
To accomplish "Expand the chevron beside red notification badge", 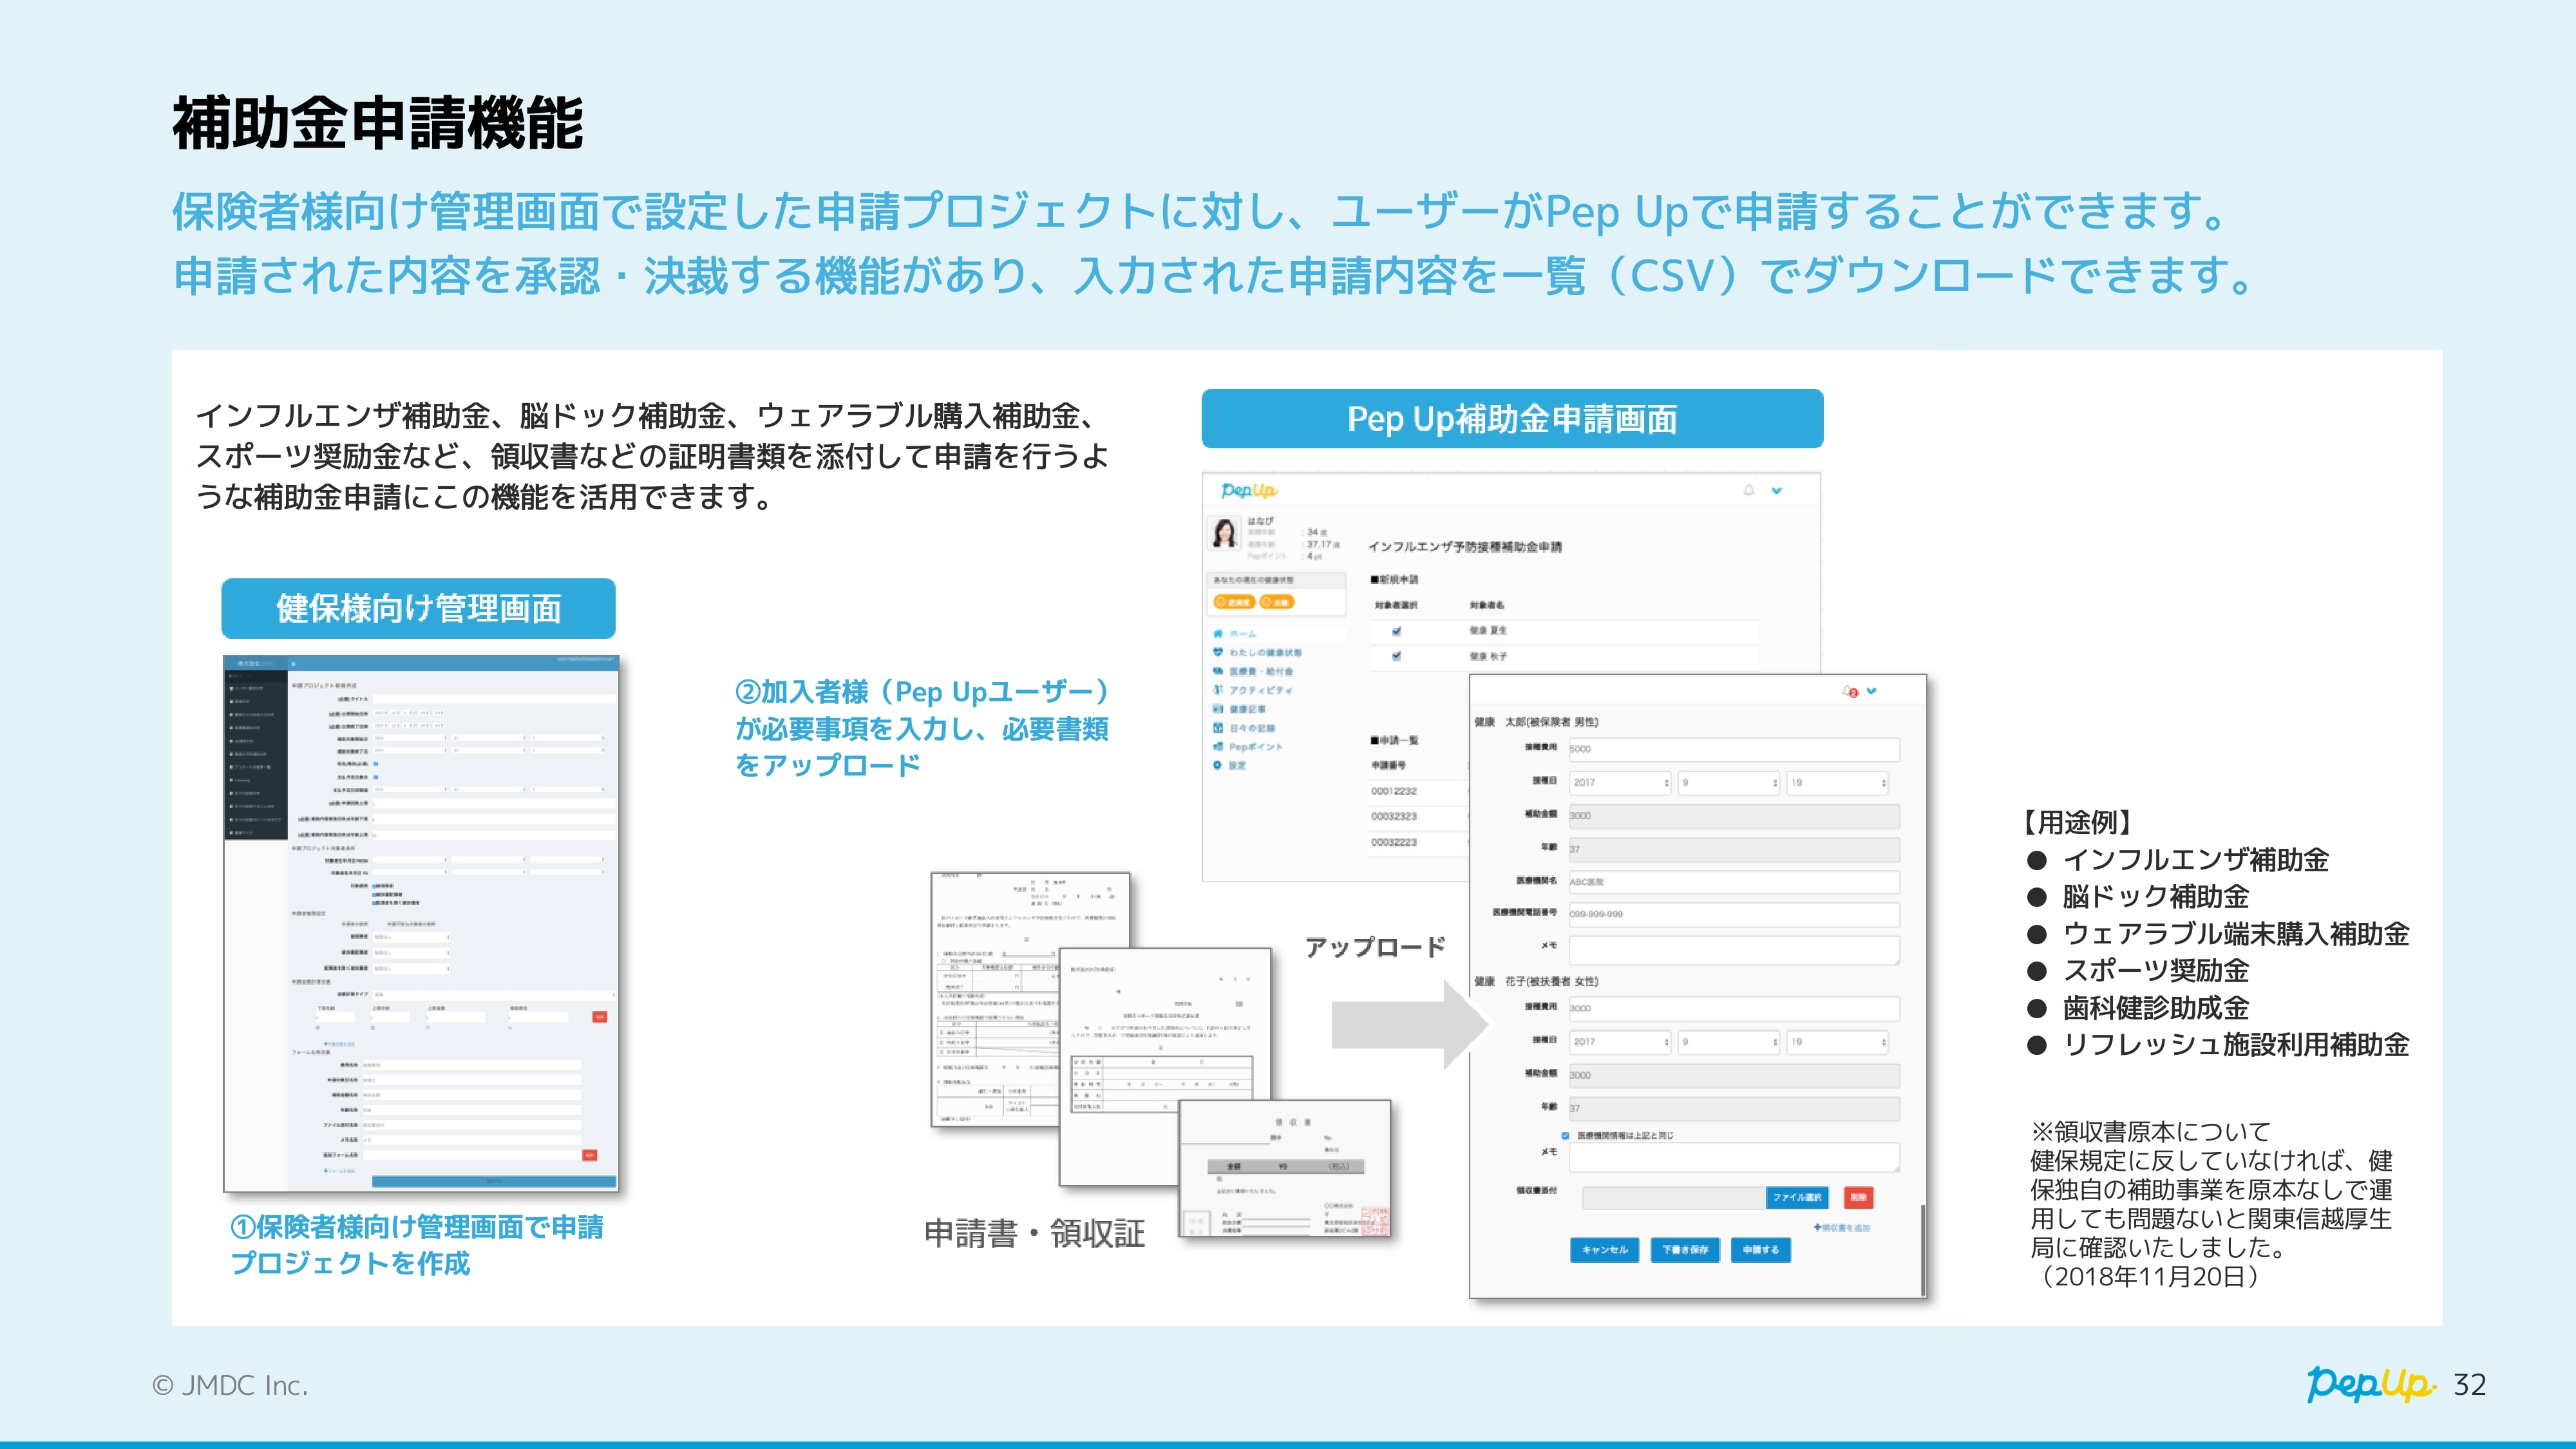I will pyautogui.click(x=1872, y=691).
